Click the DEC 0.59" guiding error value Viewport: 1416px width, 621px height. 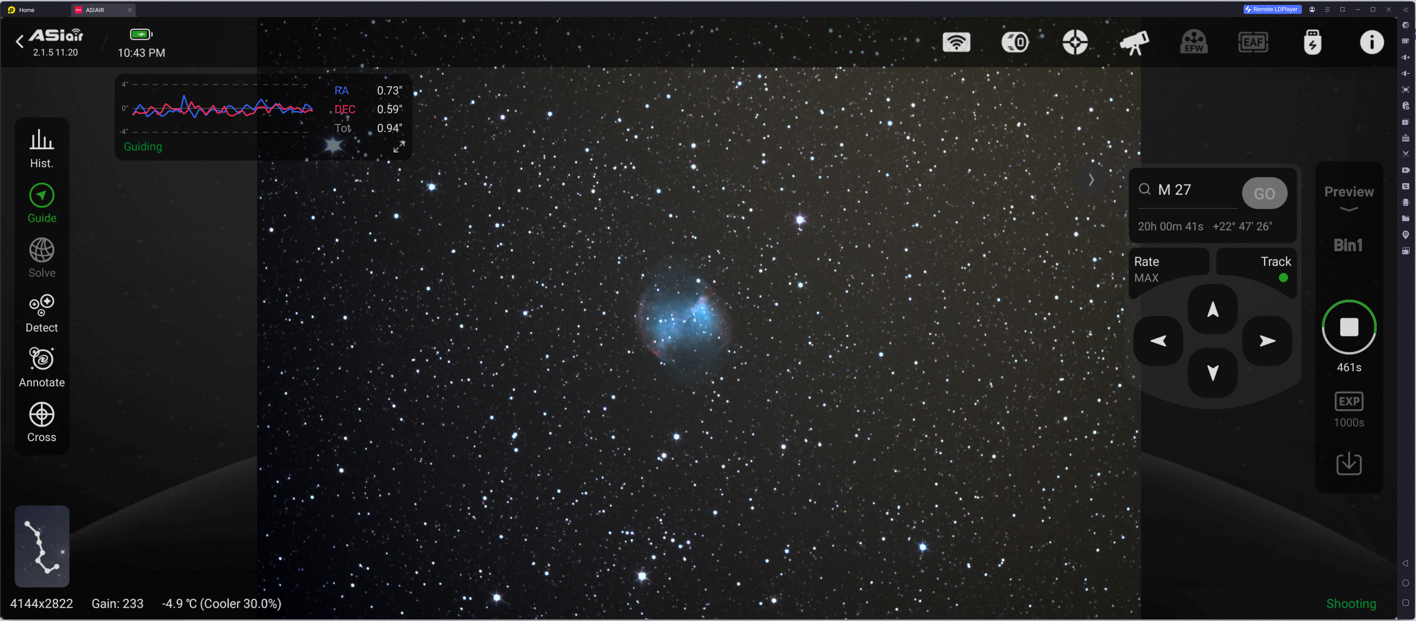coord(389,109)
